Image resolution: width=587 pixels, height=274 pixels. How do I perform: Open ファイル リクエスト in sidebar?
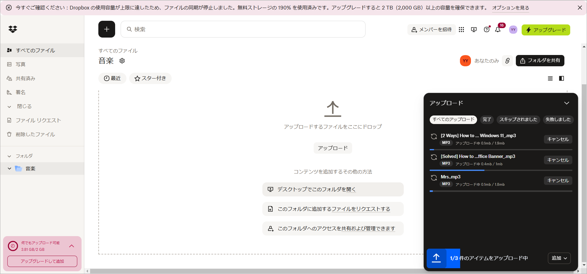42,120
